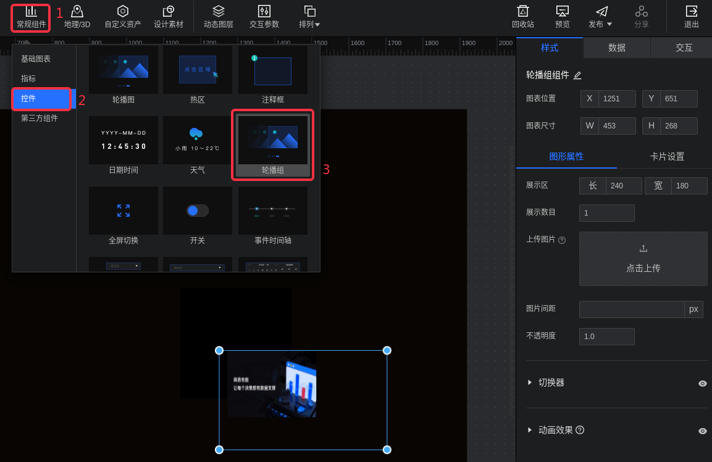Switch to the 数据 tab

click(x=616, y=48)
